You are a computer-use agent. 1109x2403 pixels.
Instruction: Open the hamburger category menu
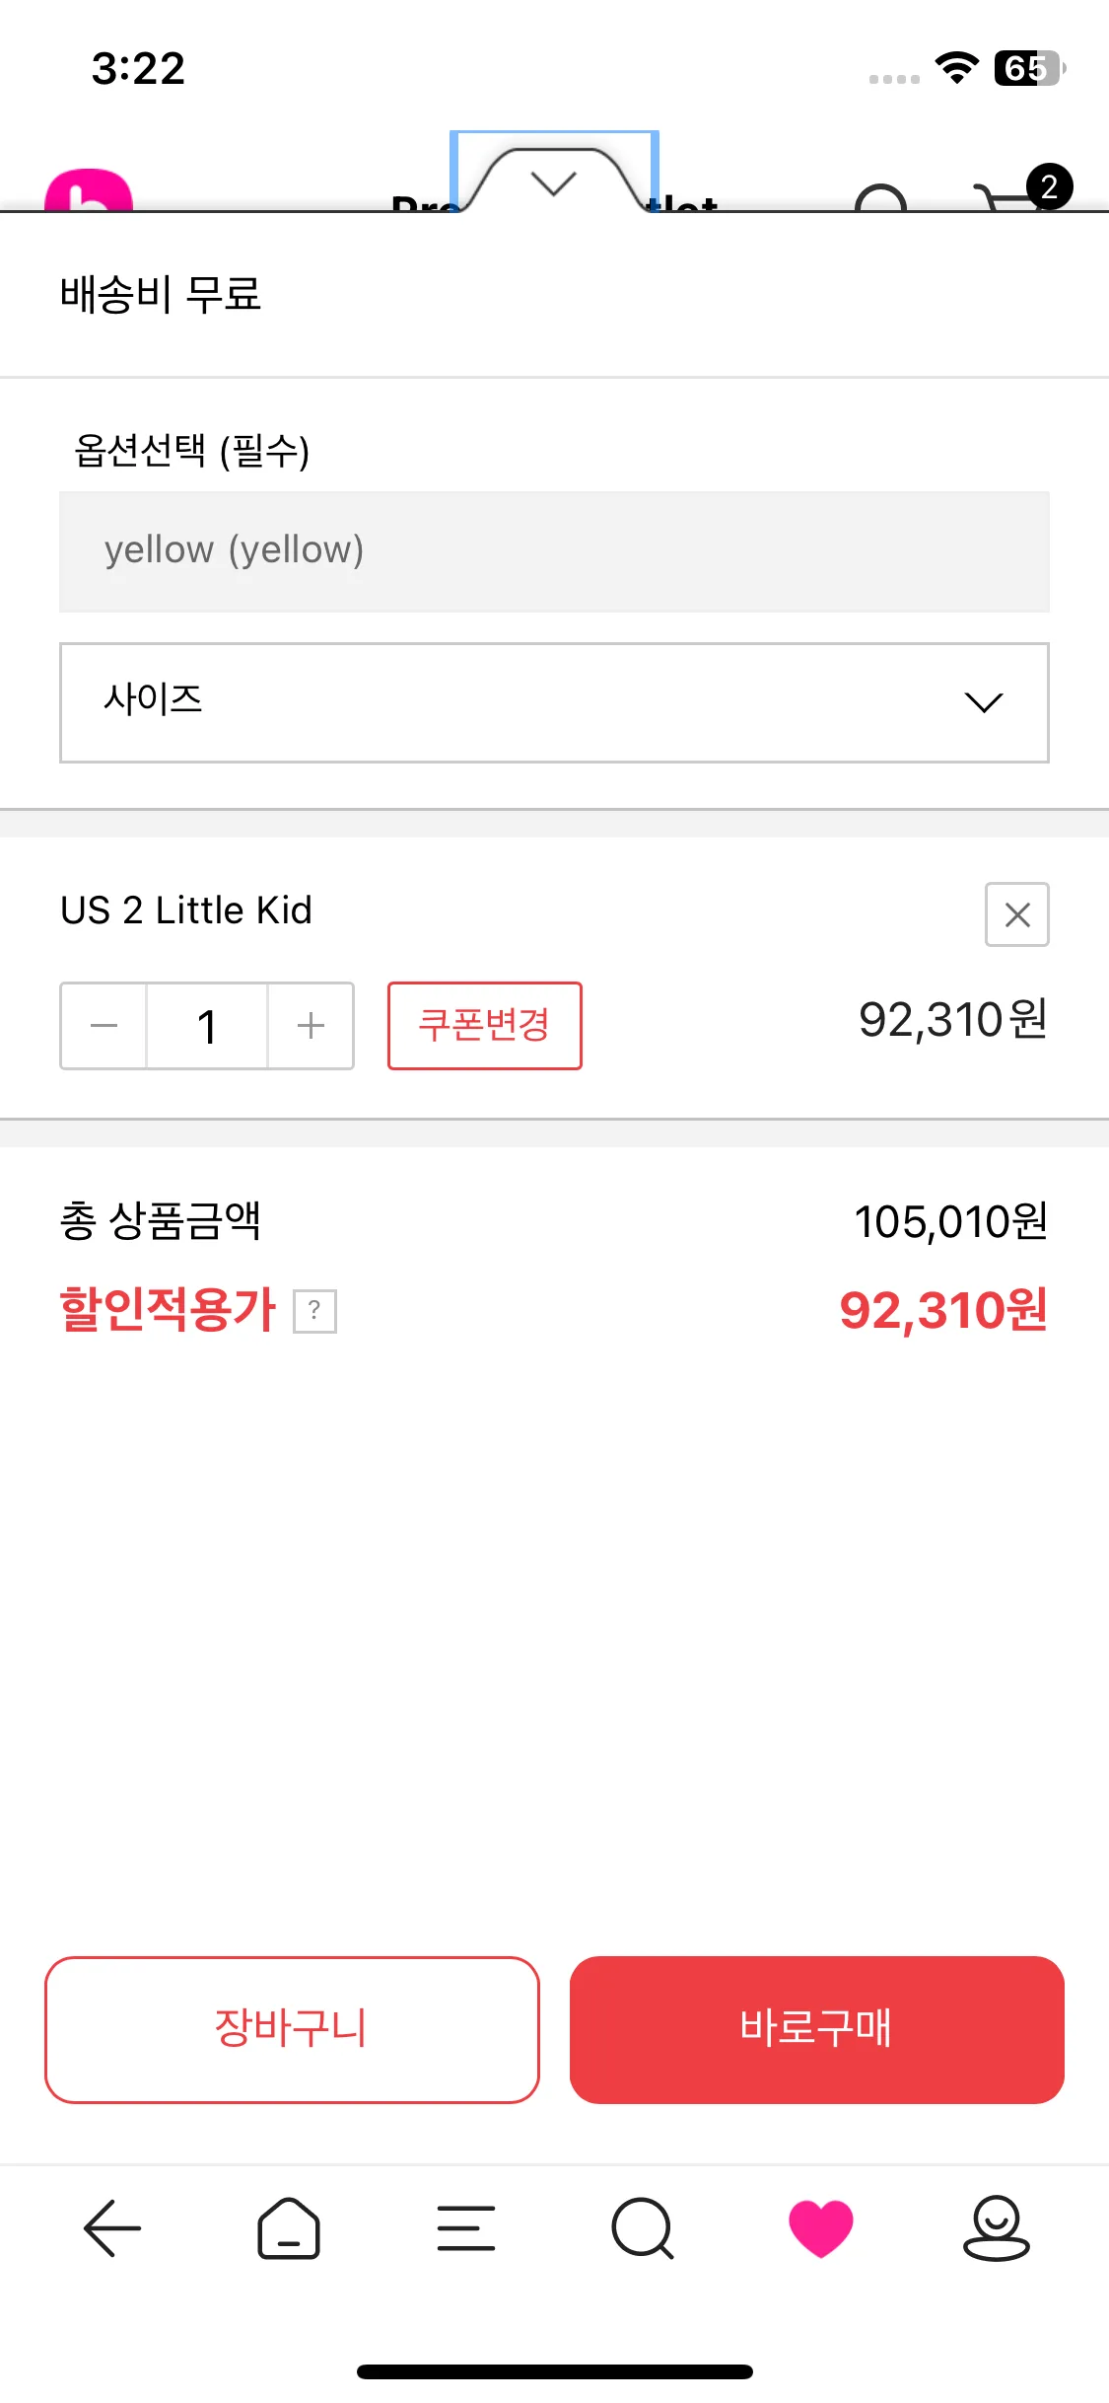pyautogui.click(x=465, y=2227)
